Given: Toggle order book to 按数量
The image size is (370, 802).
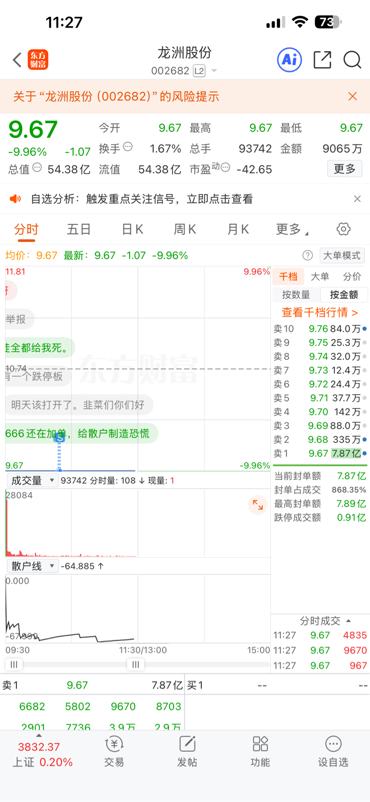Looking at the screenshot, I should [x=296, y=295].
